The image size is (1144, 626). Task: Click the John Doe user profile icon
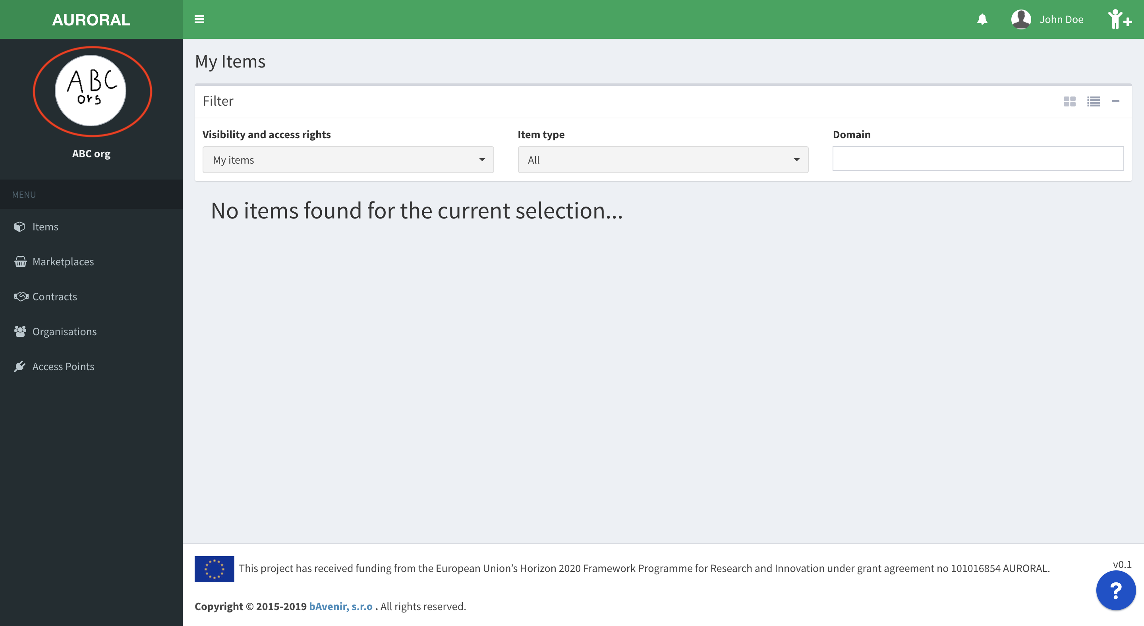click(x=1022, y=19)
